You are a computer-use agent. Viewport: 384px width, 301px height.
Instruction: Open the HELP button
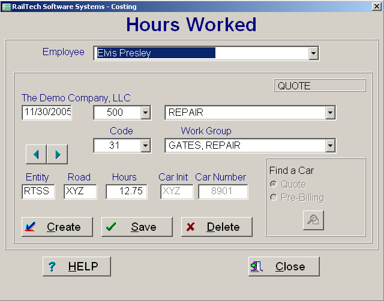76,266
